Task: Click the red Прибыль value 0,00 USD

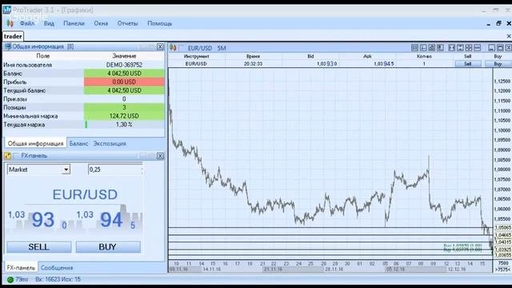Action: click(124, 82)
